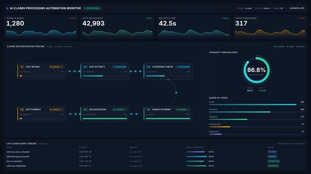
Task: Click the orange Fraud Flags Raised sparkline
Action: tap(270, 33)
